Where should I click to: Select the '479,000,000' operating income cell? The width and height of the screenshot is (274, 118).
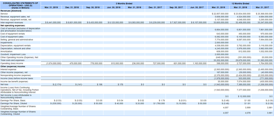(x=76, y=63)
